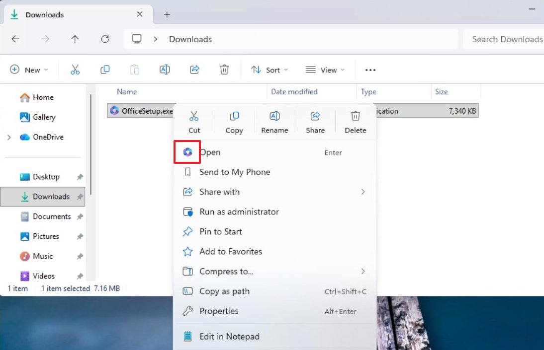Open the Sort dropdown
This screenshot has height=350, width=544.
coord(270,70)
